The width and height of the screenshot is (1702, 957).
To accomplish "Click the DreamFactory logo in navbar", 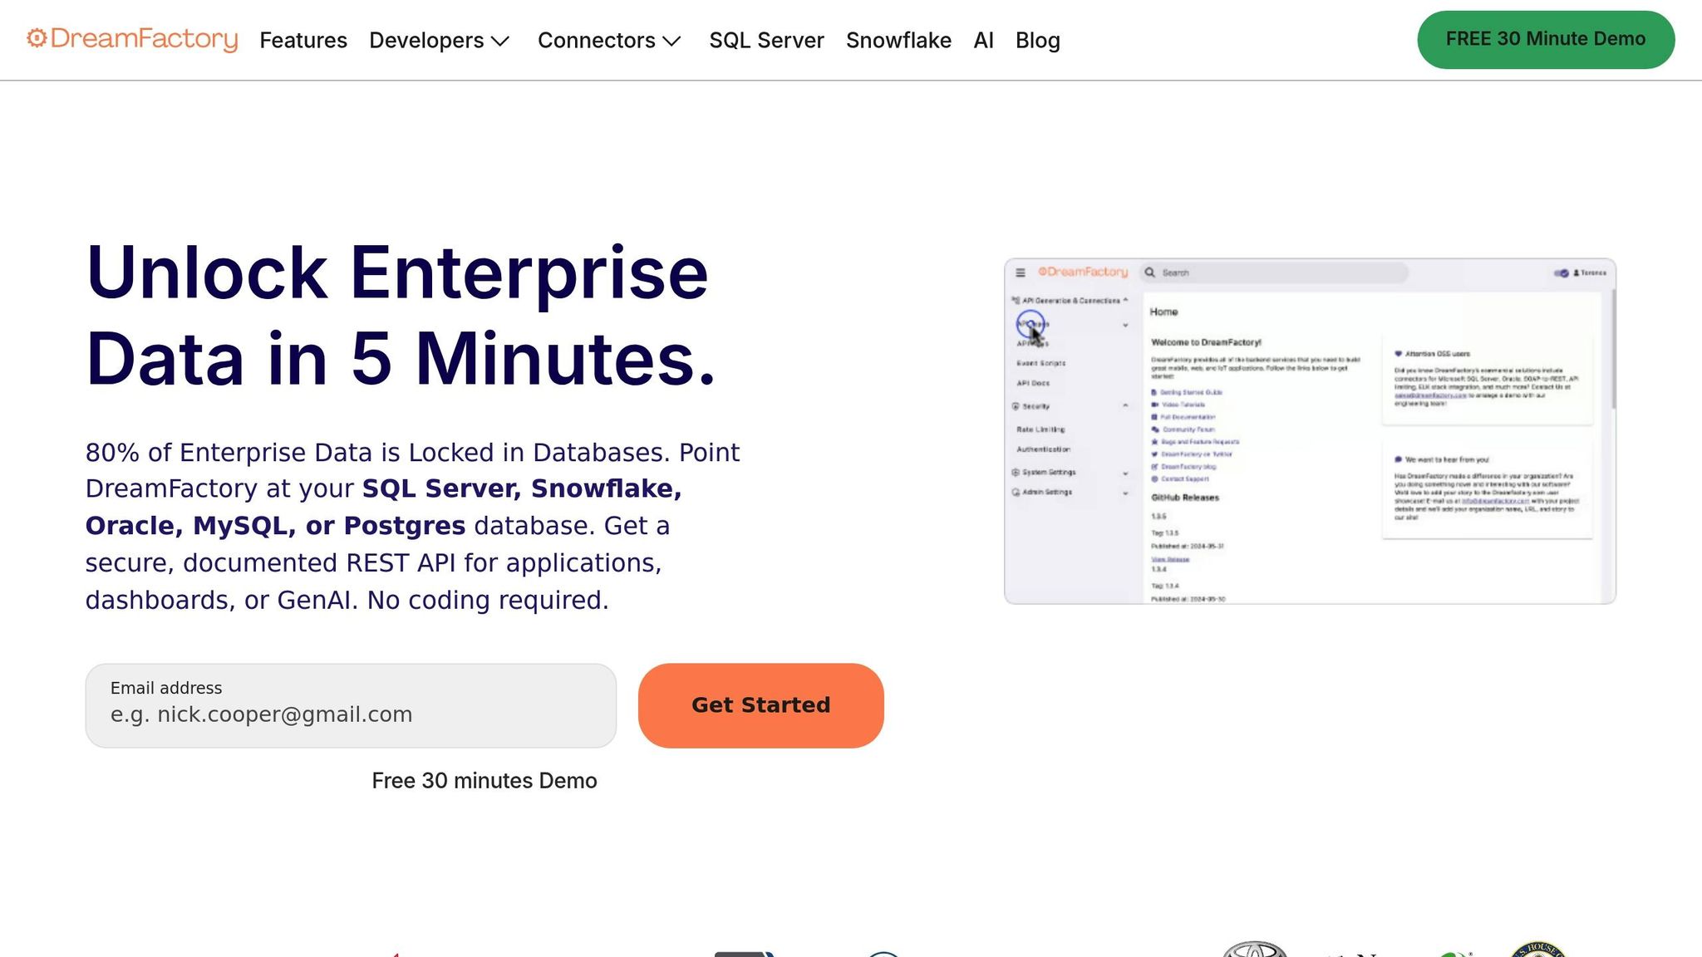I will pos(132,39).
